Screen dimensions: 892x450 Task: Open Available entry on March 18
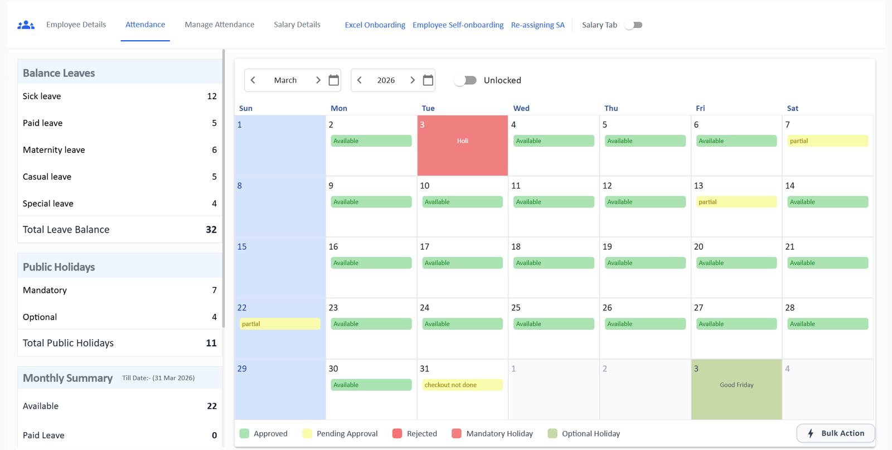[554, 263]
